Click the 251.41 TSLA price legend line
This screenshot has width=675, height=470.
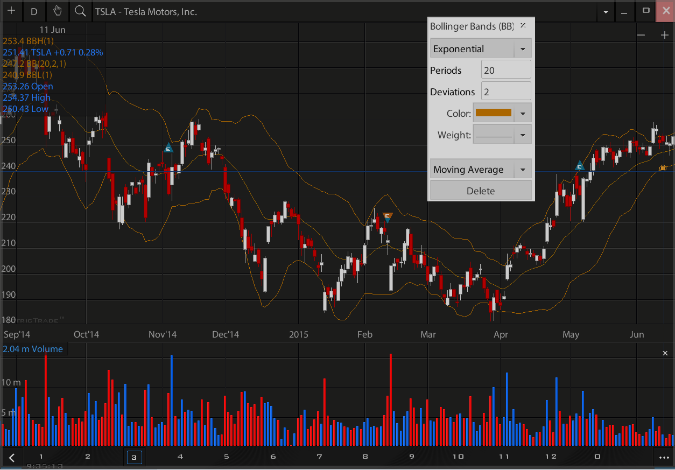(x=53, y=52)
